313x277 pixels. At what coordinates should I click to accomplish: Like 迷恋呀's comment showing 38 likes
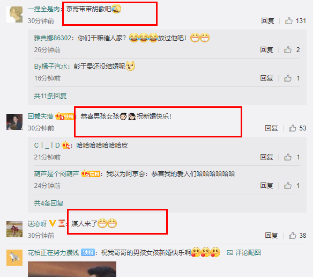[x=292, y=236]
